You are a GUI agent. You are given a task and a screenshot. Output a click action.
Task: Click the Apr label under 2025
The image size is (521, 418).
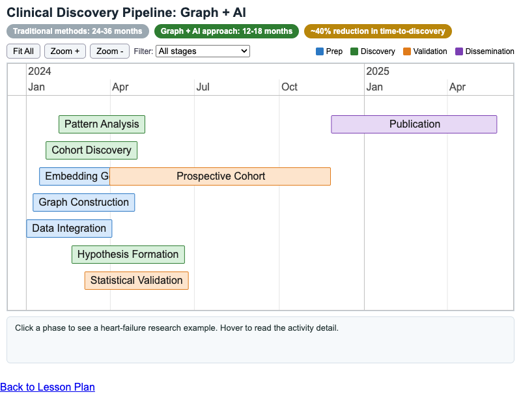pyautogui.click(x=458, y=87)
